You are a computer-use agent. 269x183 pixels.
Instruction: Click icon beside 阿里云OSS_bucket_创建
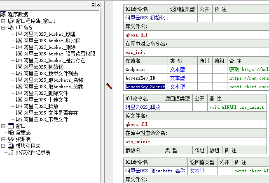point(19,34)
